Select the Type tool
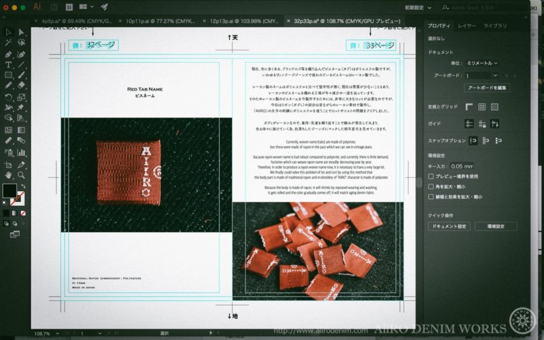544x340 pixels. [8, 65]
